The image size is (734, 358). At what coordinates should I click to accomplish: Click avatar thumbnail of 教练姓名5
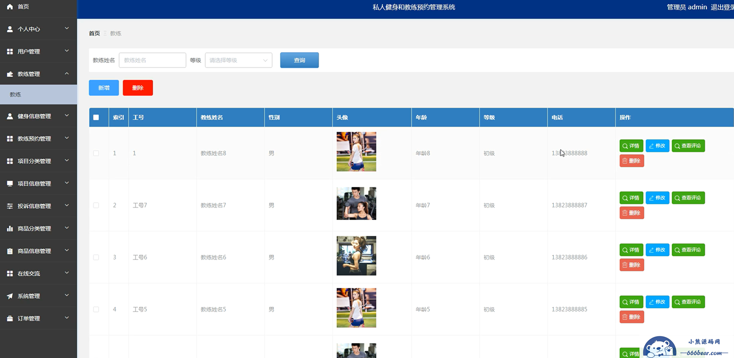pos(356,308)
